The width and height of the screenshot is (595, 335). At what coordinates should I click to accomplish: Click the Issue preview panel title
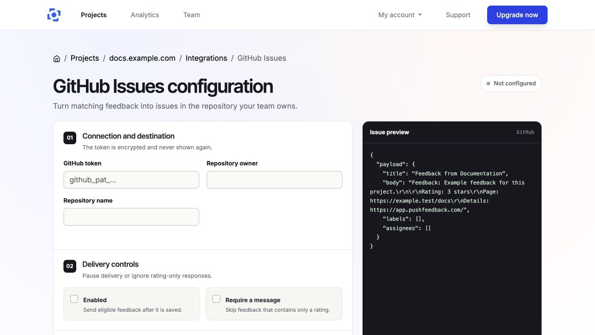pyautogui.click(x=390, y=132)
